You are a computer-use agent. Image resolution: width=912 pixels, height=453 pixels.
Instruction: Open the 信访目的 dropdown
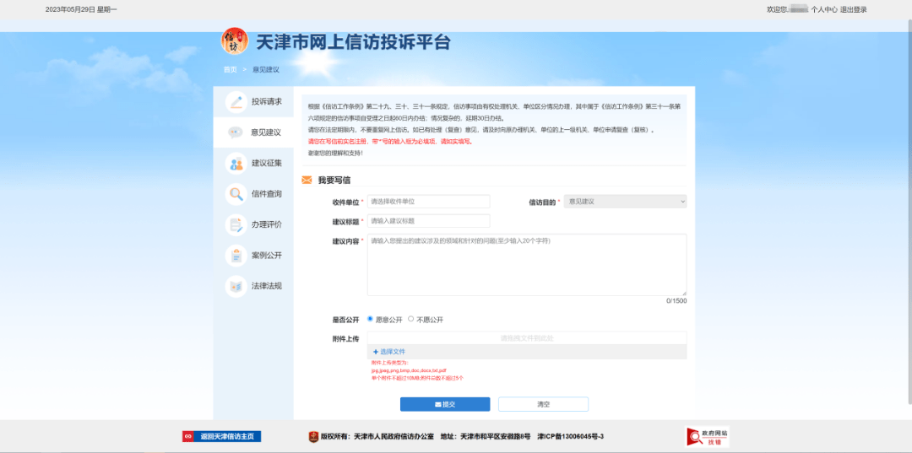pyautogui.click(x=625, y=202)
